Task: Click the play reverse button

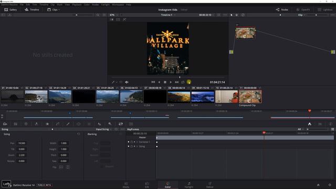Action: [x=159, y=82]
